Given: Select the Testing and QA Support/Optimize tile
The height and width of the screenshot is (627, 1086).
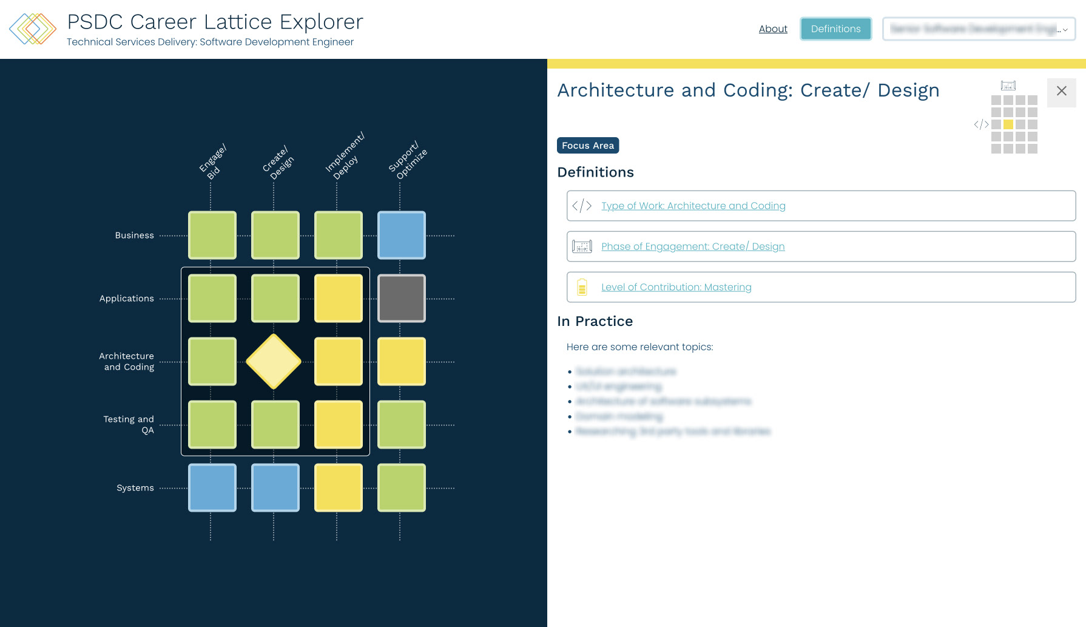Looking at the screenshot, I should point(402,425).
